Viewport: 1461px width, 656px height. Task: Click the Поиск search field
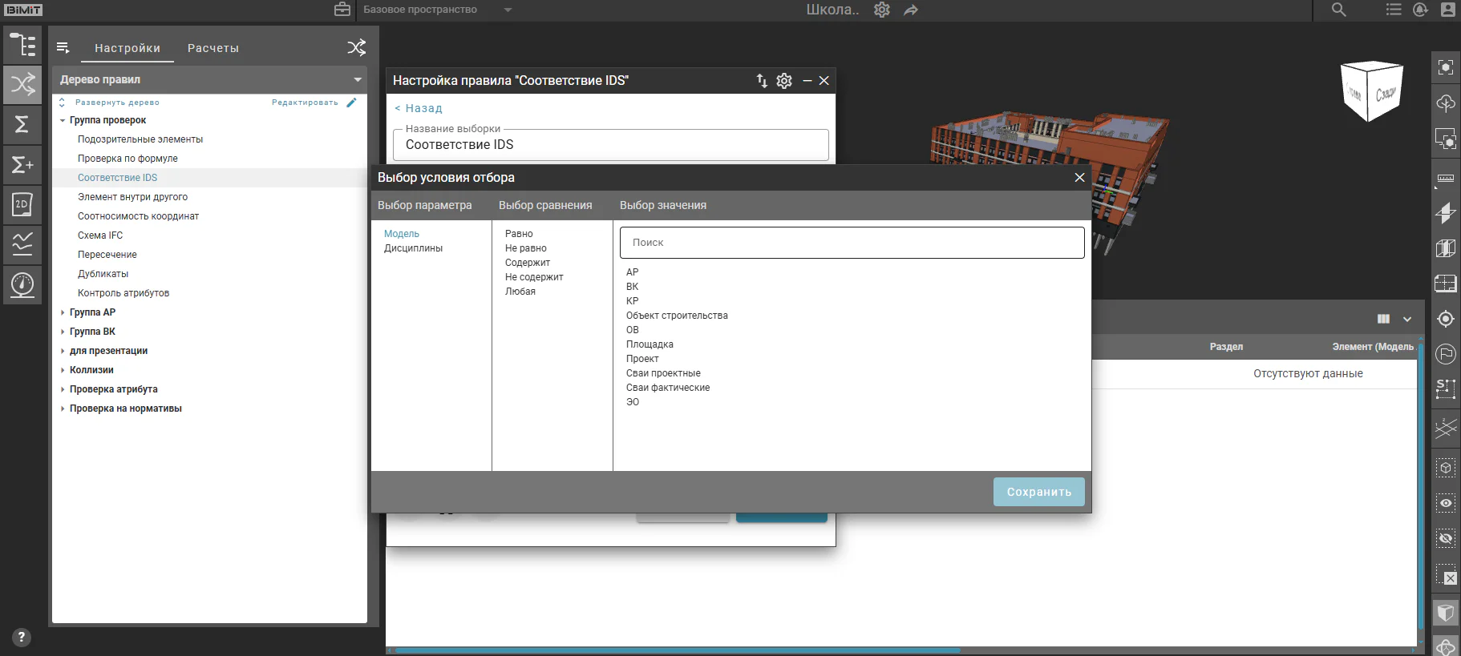click(852, 243)
